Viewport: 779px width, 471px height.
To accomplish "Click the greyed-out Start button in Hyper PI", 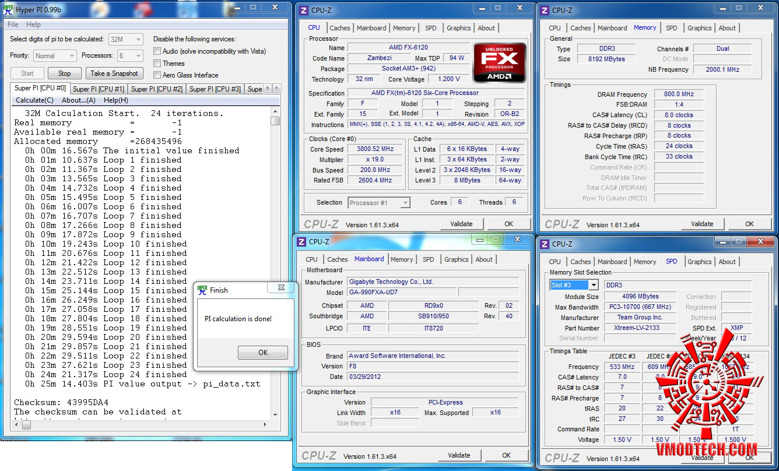I will pos(27,73).
